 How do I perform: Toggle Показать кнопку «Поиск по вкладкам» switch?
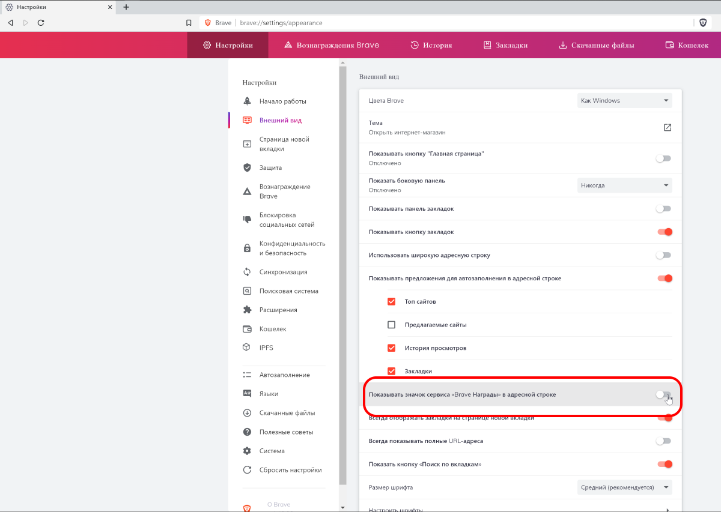click(x=665, y=464)
